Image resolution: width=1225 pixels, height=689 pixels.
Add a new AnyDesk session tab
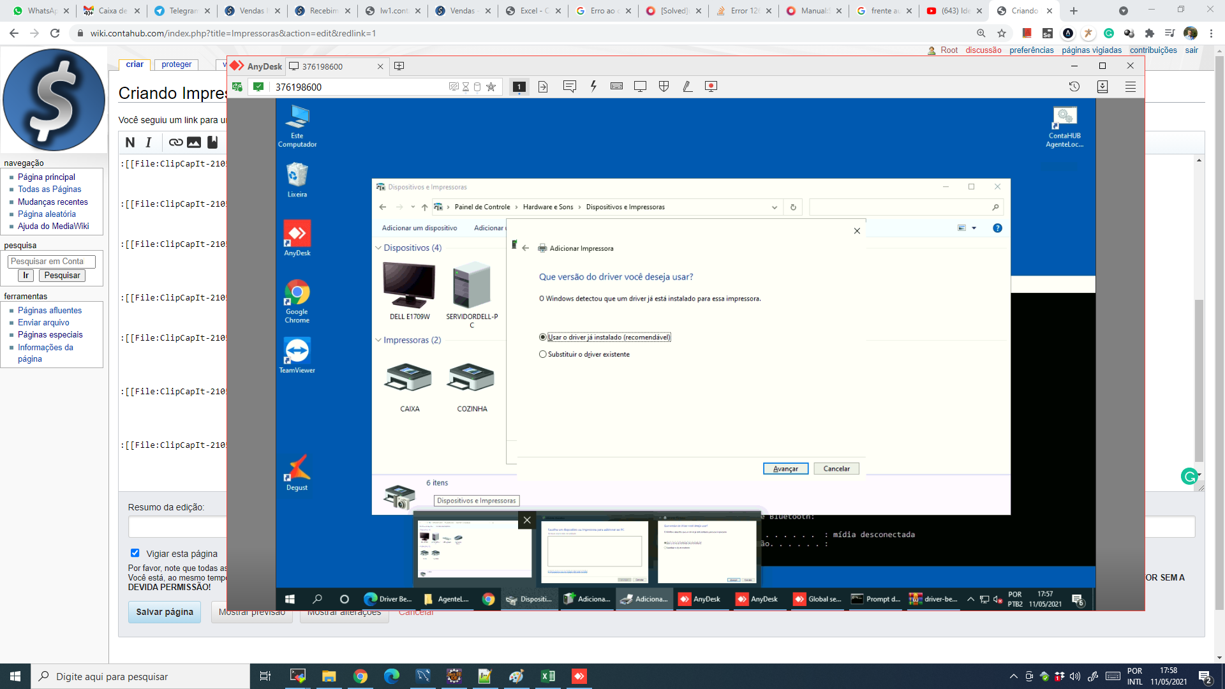click(399, 66)
